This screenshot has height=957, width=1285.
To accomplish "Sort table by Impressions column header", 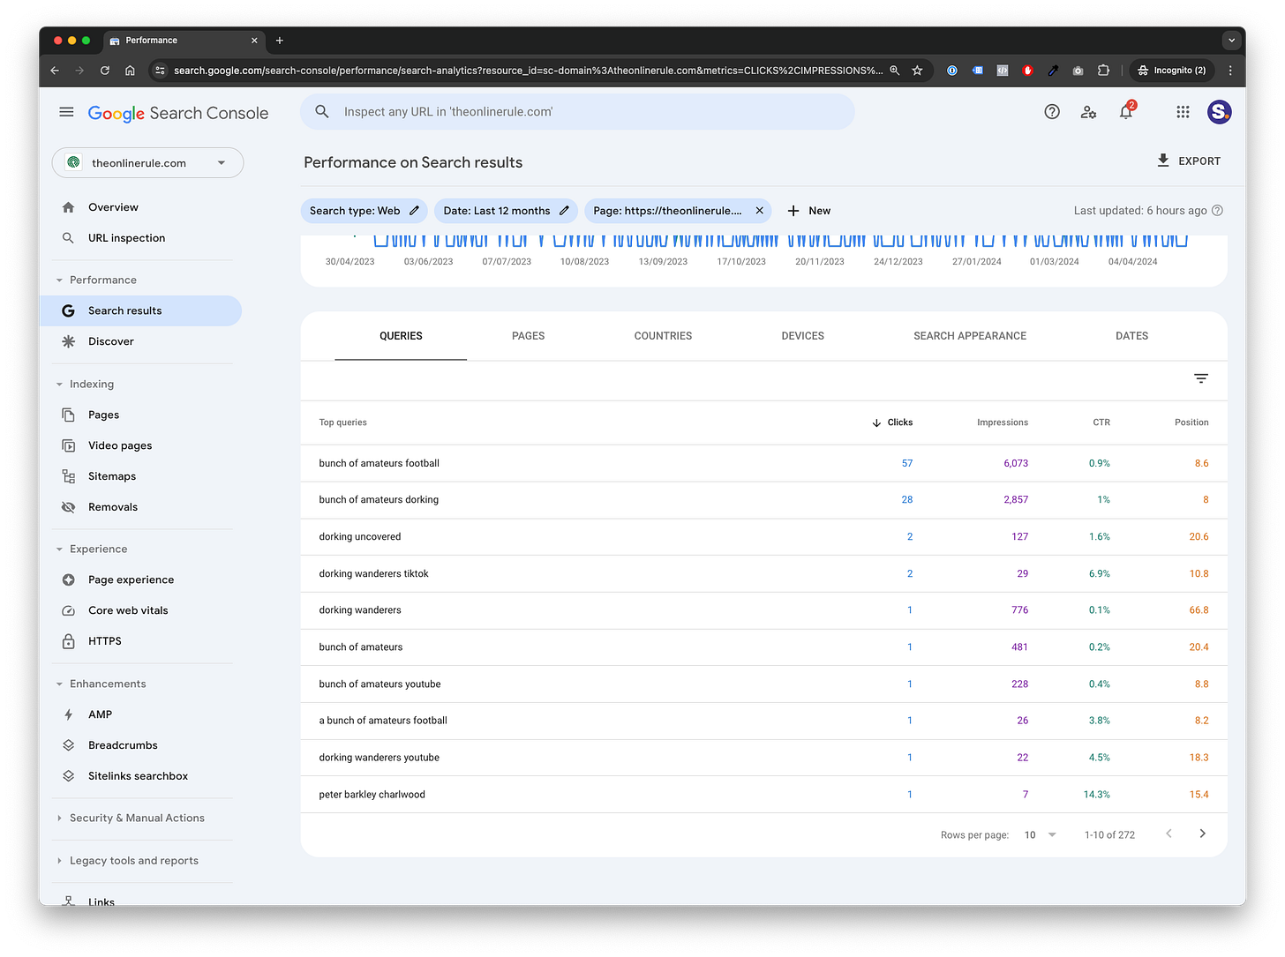I will click(x=1003, y=422).
